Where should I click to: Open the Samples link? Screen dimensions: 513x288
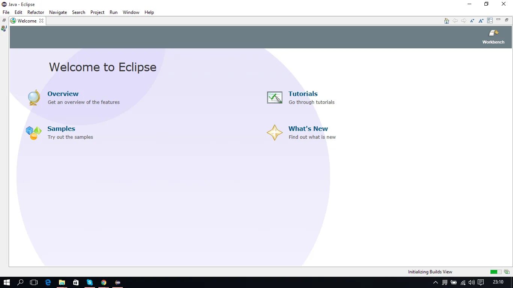pos(61,129)
